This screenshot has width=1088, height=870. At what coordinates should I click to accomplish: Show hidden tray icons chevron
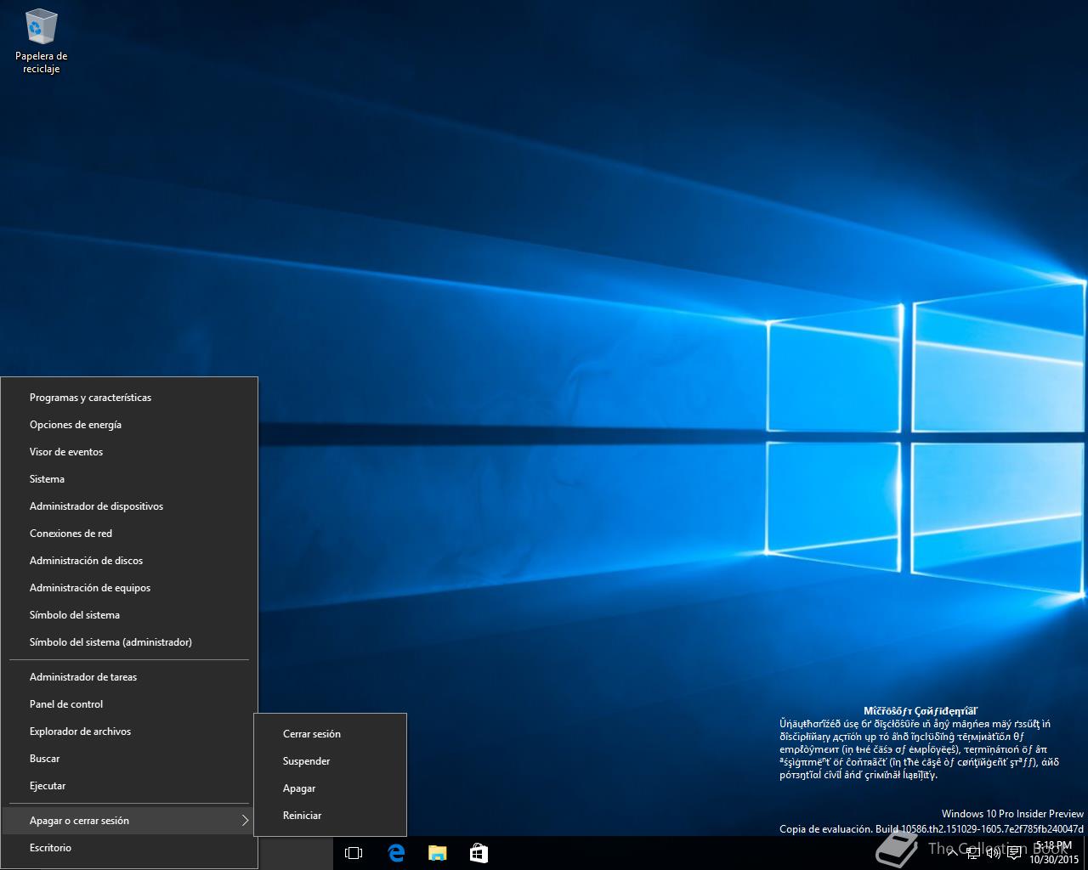coord(952,853)
